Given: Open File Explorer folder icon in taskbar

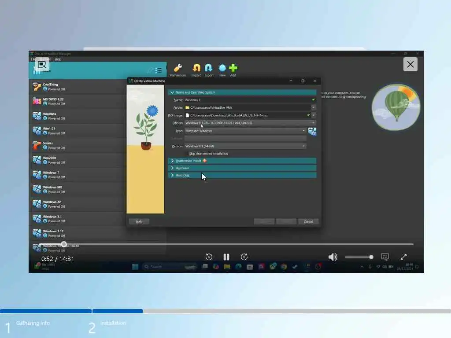Looking at the screenshot, I should click(x=227, y=267).
